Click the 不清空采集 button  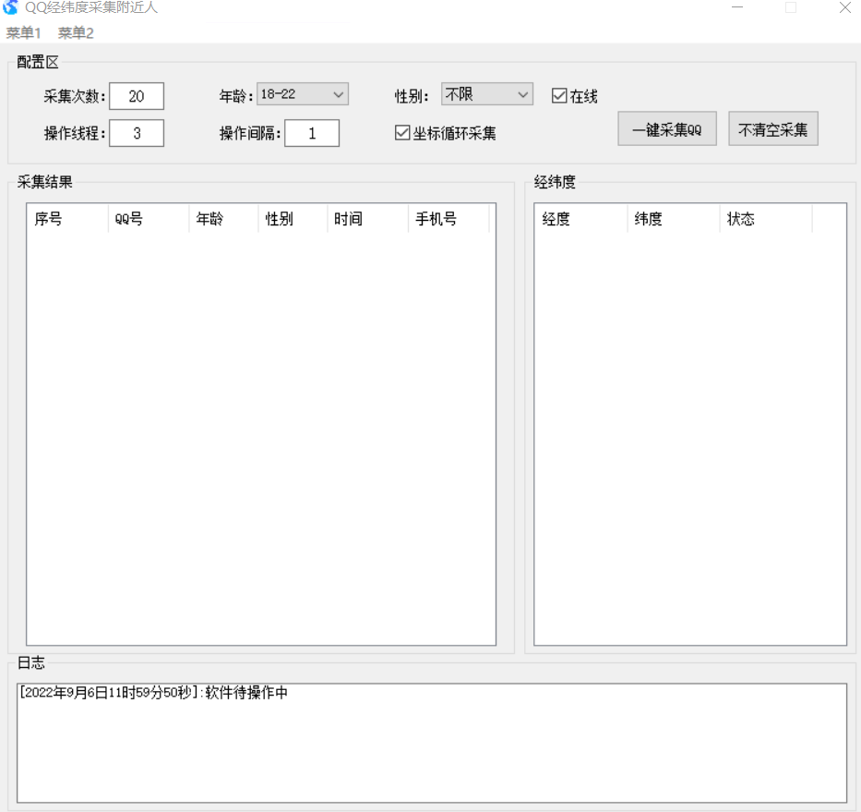point(773,129)
